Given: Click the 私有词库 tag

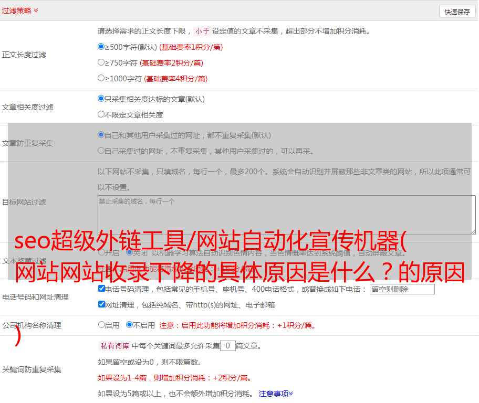Looking at the screenshot, I should (x=115, y=346).
